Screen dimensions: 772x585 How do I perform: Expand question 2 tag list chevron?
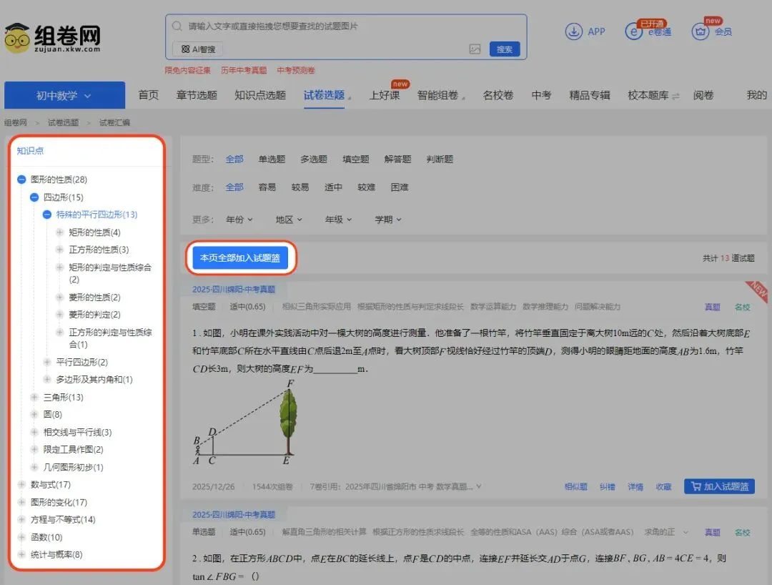(x=686, y=532)
